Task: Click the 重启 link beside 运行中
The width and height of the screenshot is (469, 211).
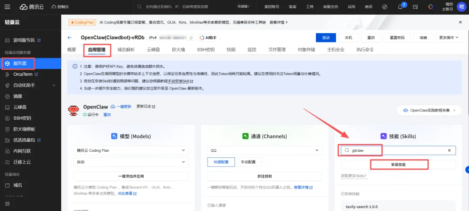Action: (x=107, y=115)
